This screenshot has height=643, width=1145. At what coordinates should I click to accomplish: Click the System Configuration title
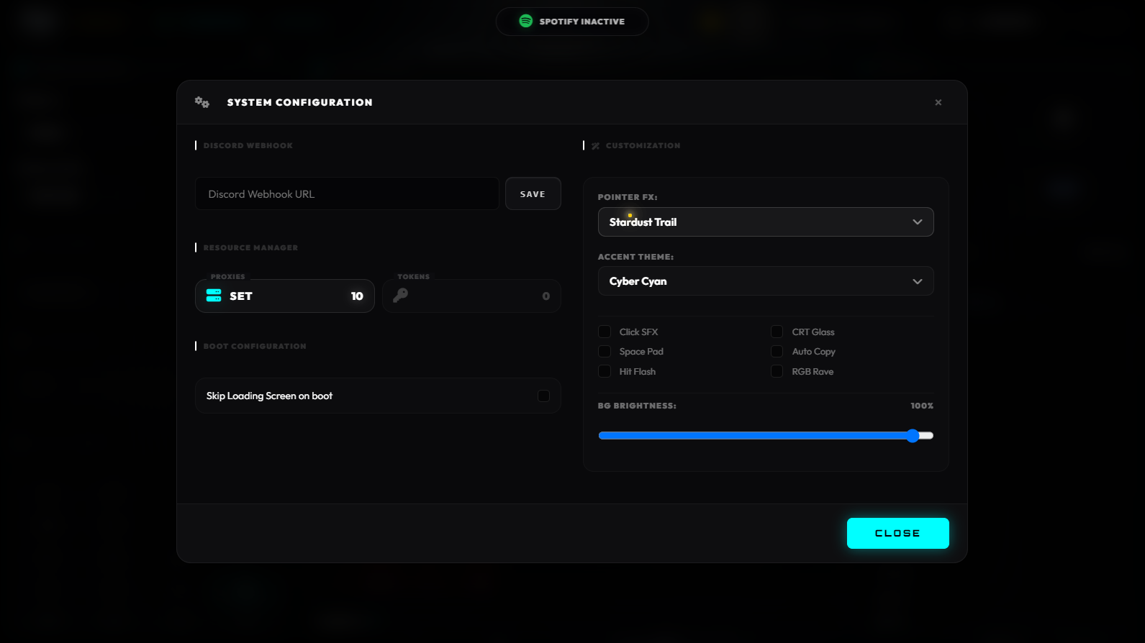pos(300,102)
